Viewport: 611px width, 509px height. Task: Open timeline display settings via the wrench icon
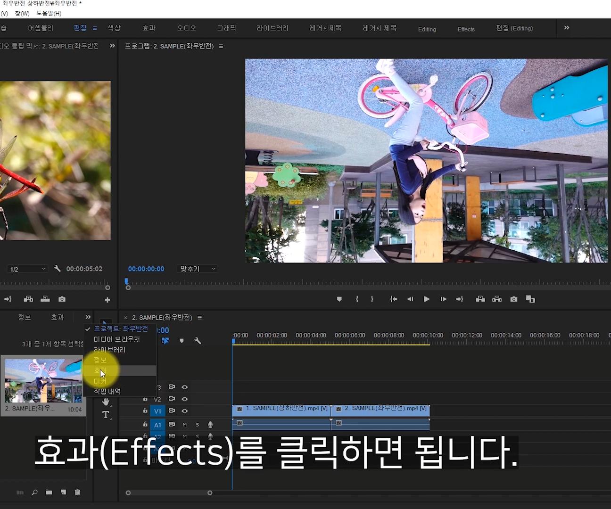click(198, 341)
